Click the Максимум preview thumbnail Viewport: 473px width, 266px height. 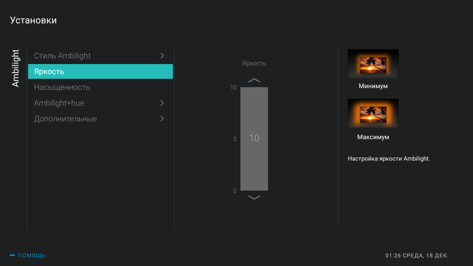click(373, 114)
